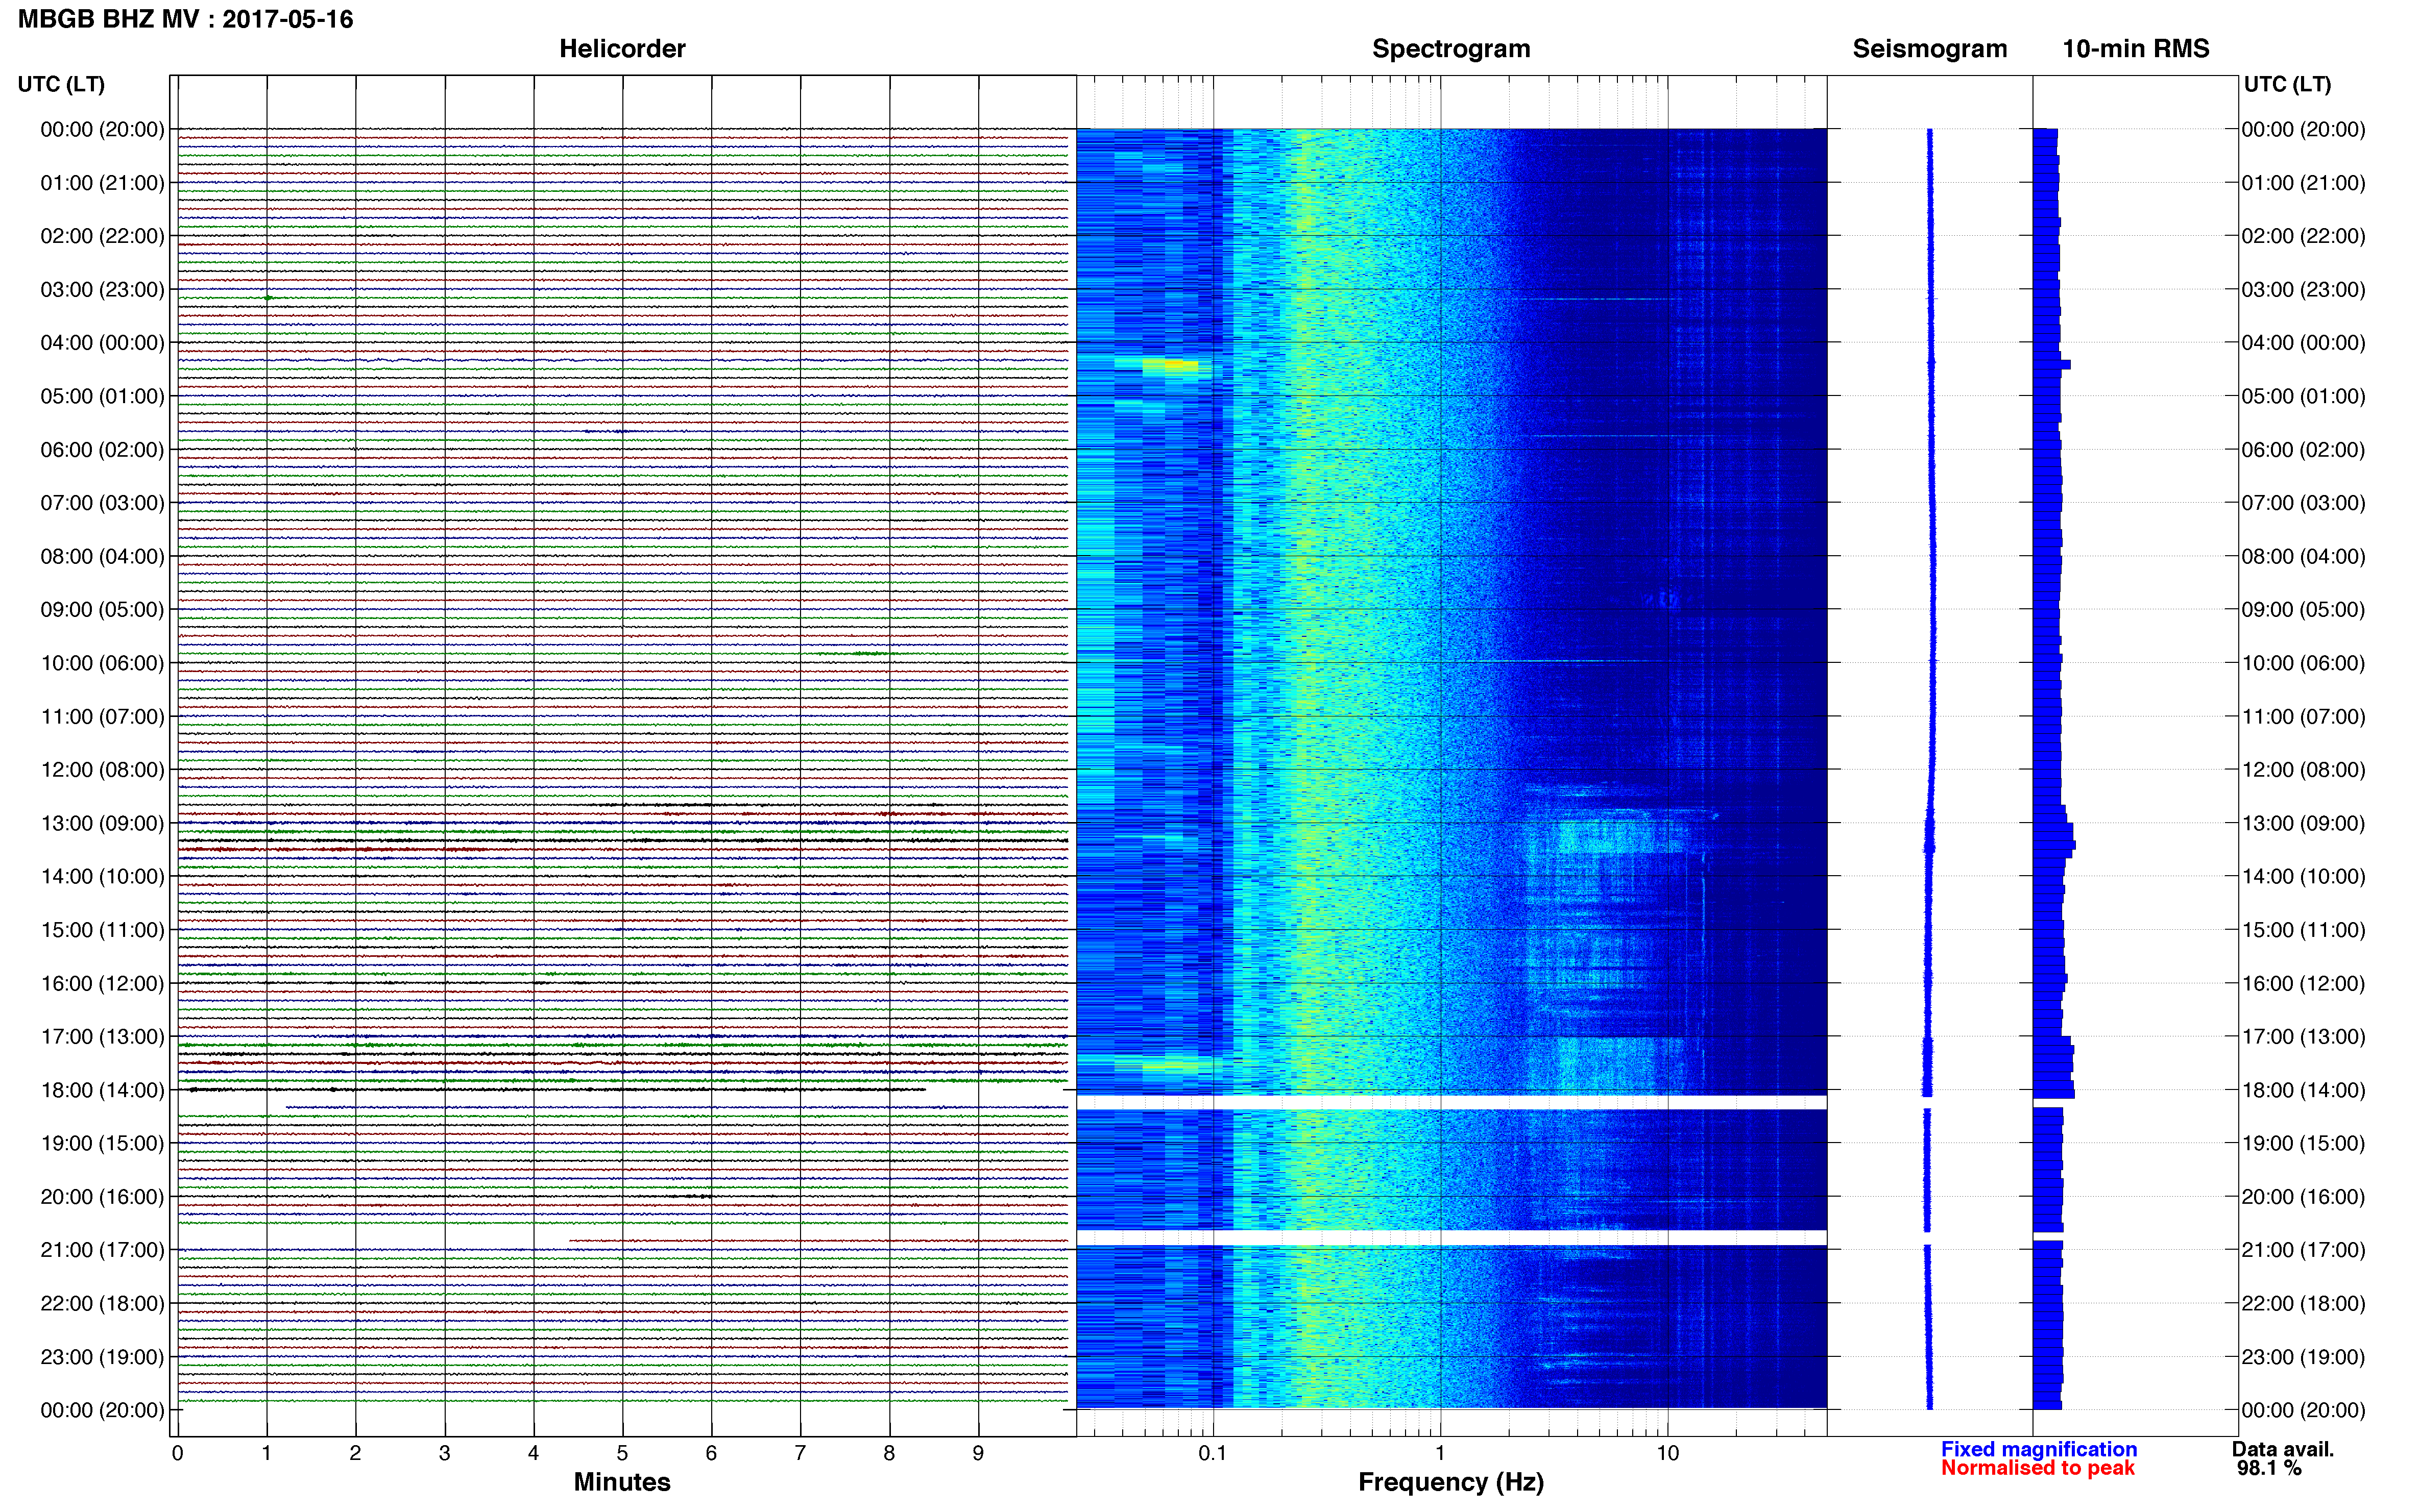Click left-axis time label '08:00 (04:00)'
This screenshot has height=1512, width=2420.
pos(102,556)
